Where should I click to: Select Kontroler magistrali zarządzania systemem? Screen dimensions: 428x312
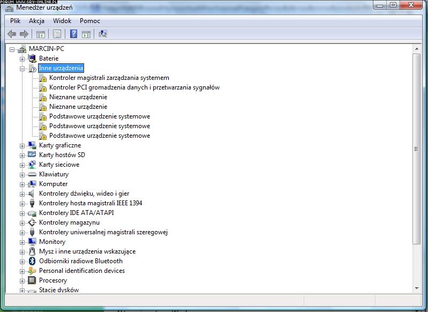[x=109, y=78]
